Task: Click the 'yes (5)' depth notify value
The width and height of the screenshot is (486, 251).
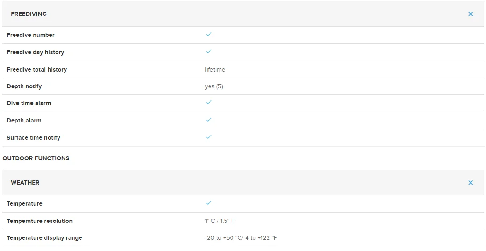Action: point(214,86)
